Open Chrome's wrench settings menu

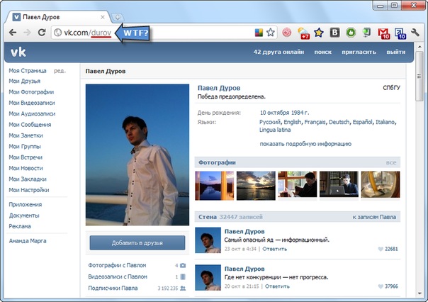pos(415,33)
